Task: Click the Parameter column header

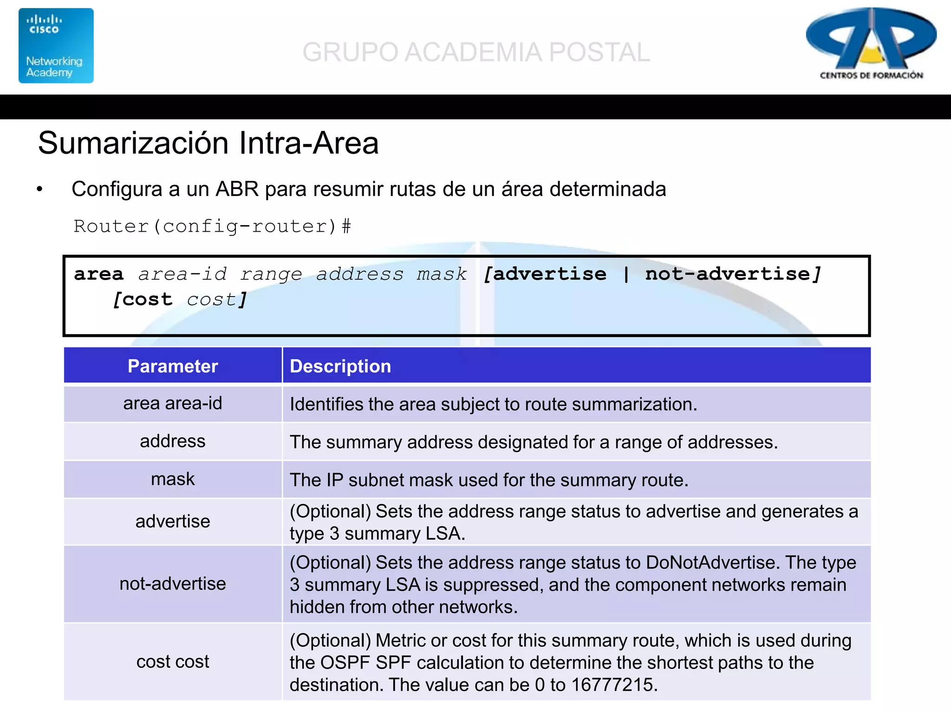Action: click(x=173, y=366)
